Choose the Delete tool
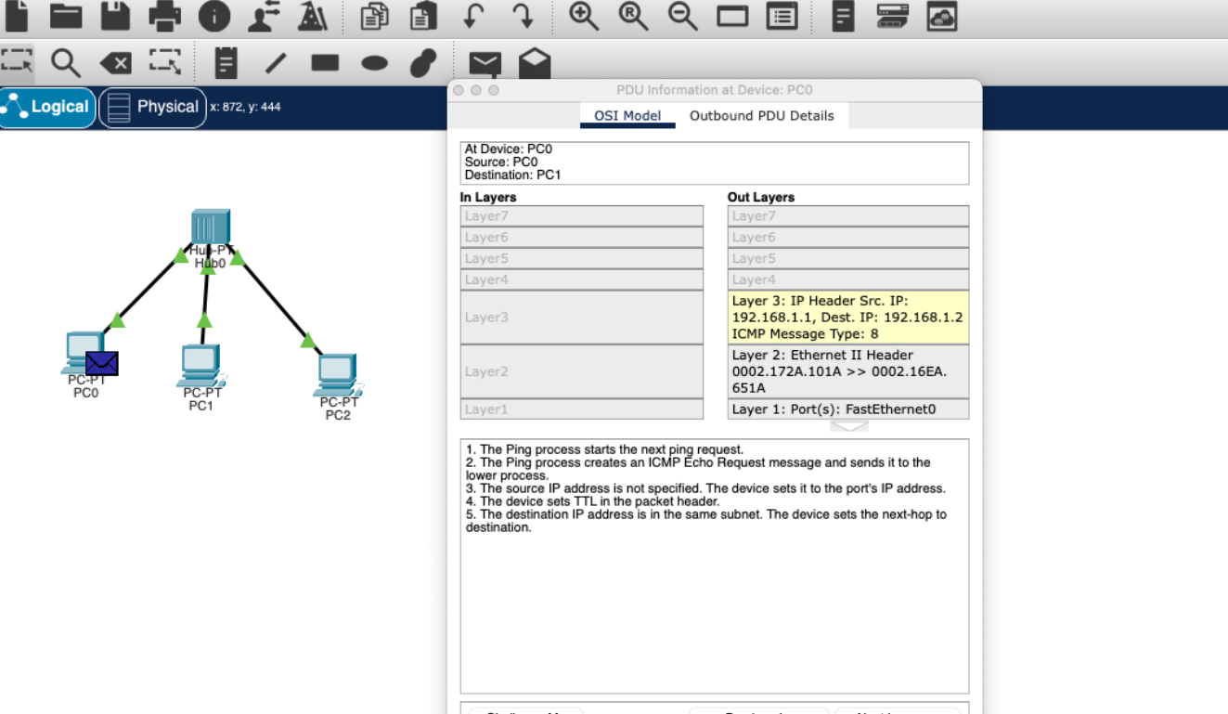The height and width of the screenshot is (714, 1228). coord(115,62)
